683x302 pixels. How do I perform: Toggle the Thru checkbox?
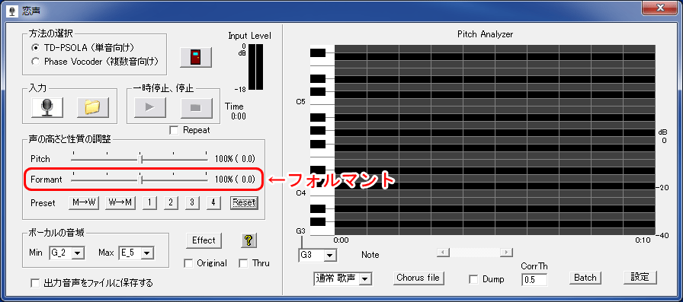243,263
